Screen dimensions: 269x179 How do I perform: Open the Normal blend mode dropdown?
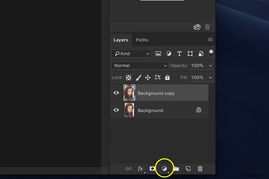(x=140, y=66)
